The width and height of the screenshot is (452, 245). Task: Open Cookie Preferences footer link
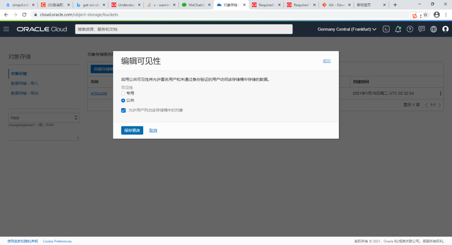(57, 241)
